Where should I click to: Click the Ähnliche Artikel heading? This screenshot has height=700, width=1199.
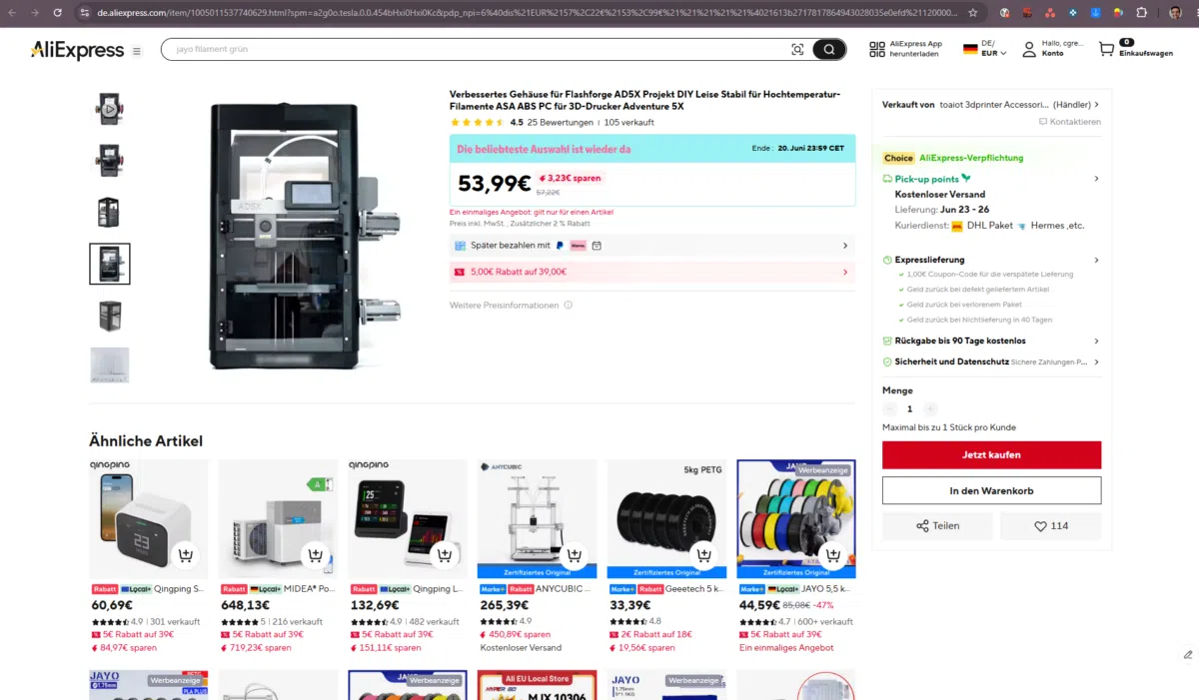click(x=146, y=440)
